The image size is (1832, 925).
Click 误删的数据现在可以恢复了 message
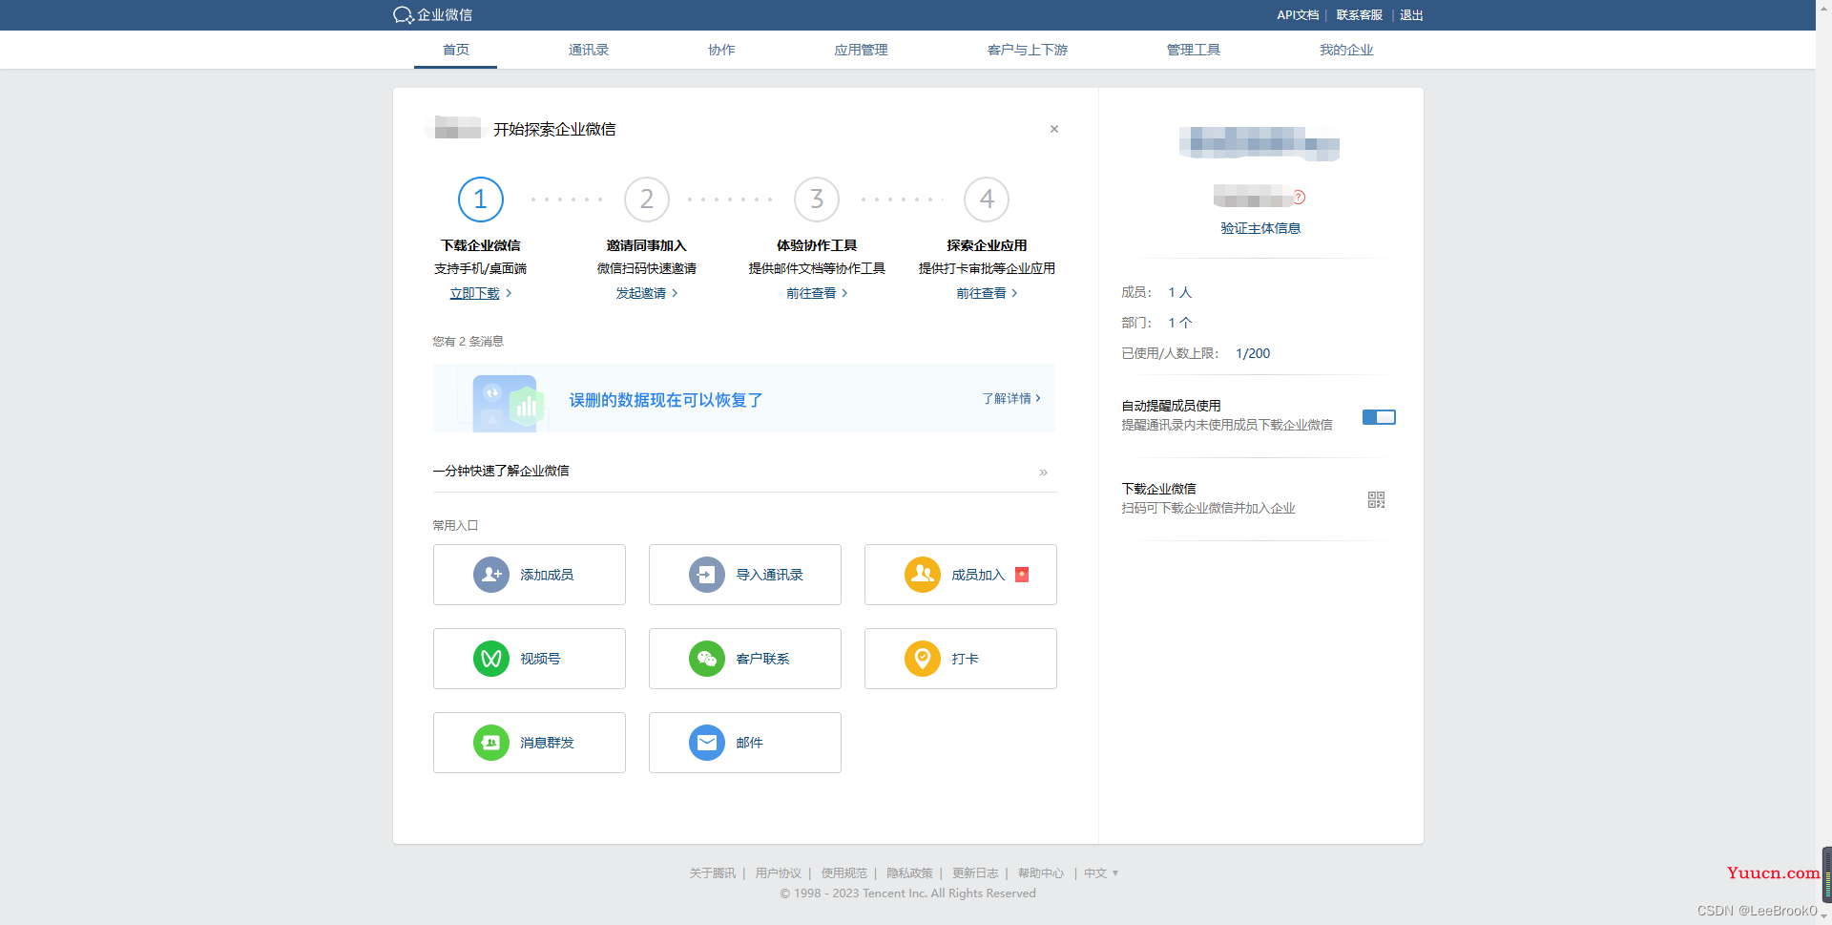(x=666, y=400)
